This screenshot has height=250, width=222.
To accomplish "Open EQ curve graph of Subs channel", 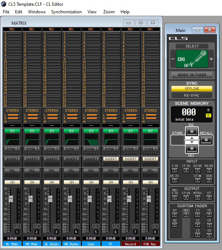I will [x=91, y=139].
